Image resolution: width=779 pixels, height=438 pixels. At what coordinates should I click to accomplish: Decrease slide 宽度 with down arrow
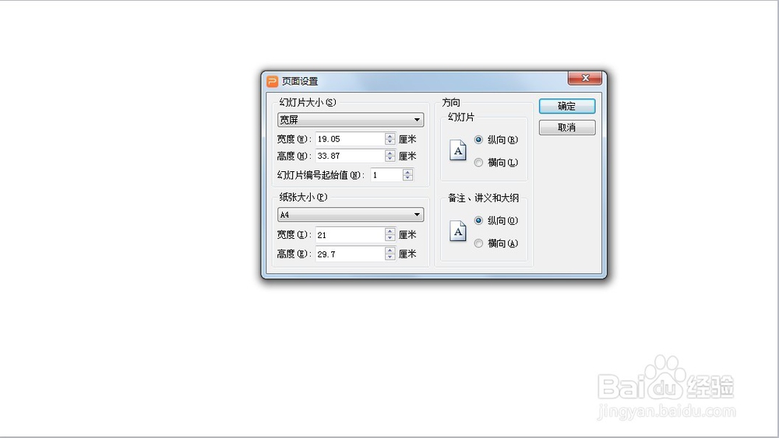390,142
